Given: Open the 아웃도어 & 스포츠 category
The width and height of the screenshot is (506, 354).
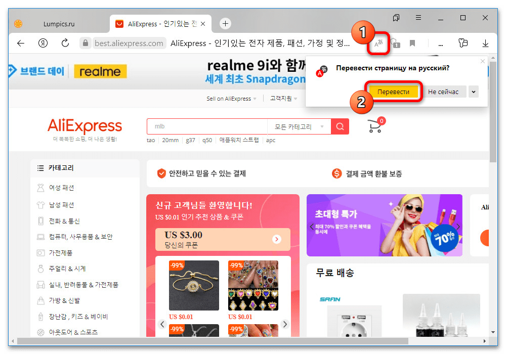Looking at the screenshot, I should [73, 332].
